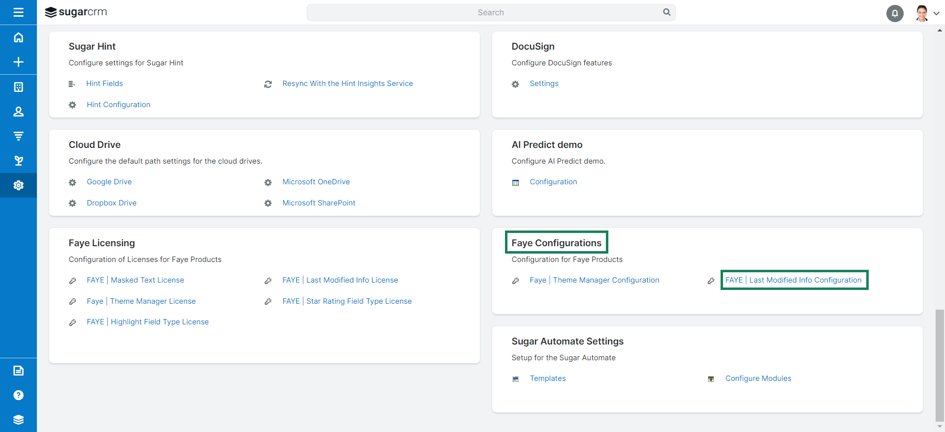The height and width of the screenshot is (432, 945).
Task: Open notifications bell icon
Action: (895, 13)
